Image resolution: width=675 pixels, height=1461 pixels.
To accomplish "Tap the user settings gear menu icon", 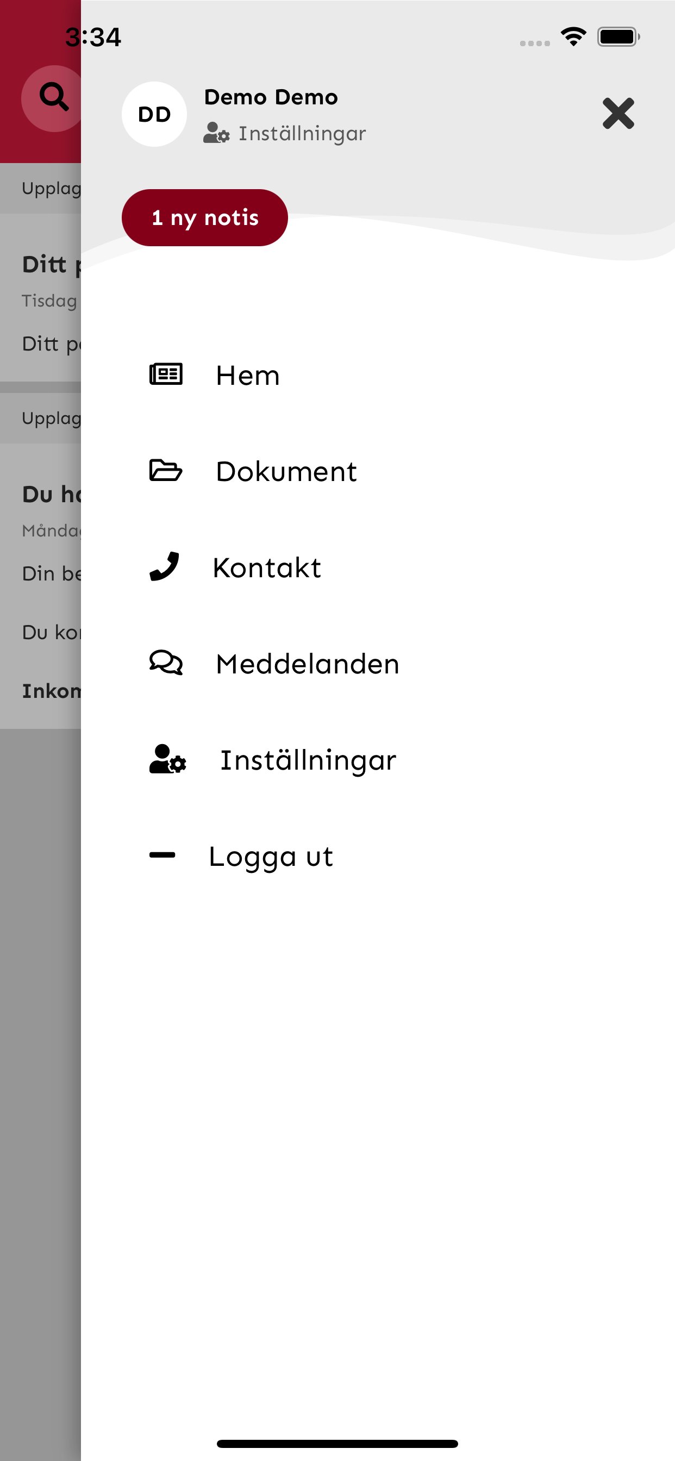I will tap(167, 759).
